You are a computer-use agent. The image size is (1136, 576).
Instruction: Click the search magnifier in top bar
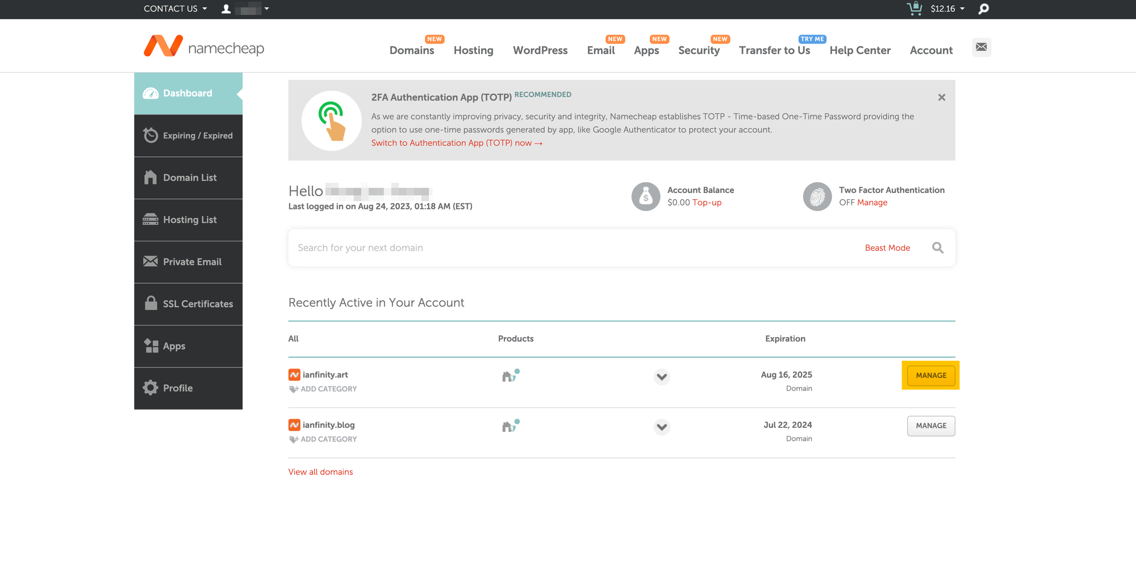(984, 9)
